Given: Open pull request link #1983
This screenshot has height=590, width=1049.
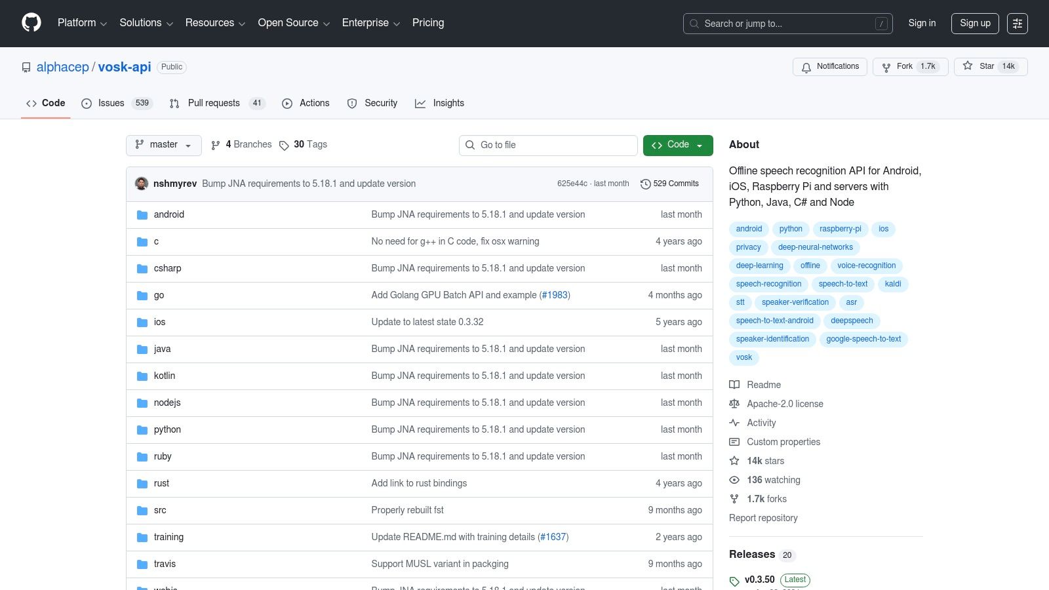Looking at the screenshot, I should tap(555, 295).
